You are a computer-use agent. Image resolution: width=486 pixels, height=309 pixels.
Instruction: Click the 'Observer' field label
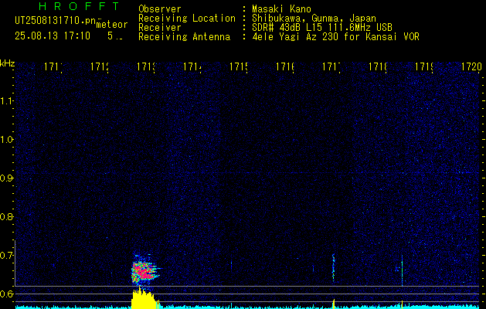[160, 9]
